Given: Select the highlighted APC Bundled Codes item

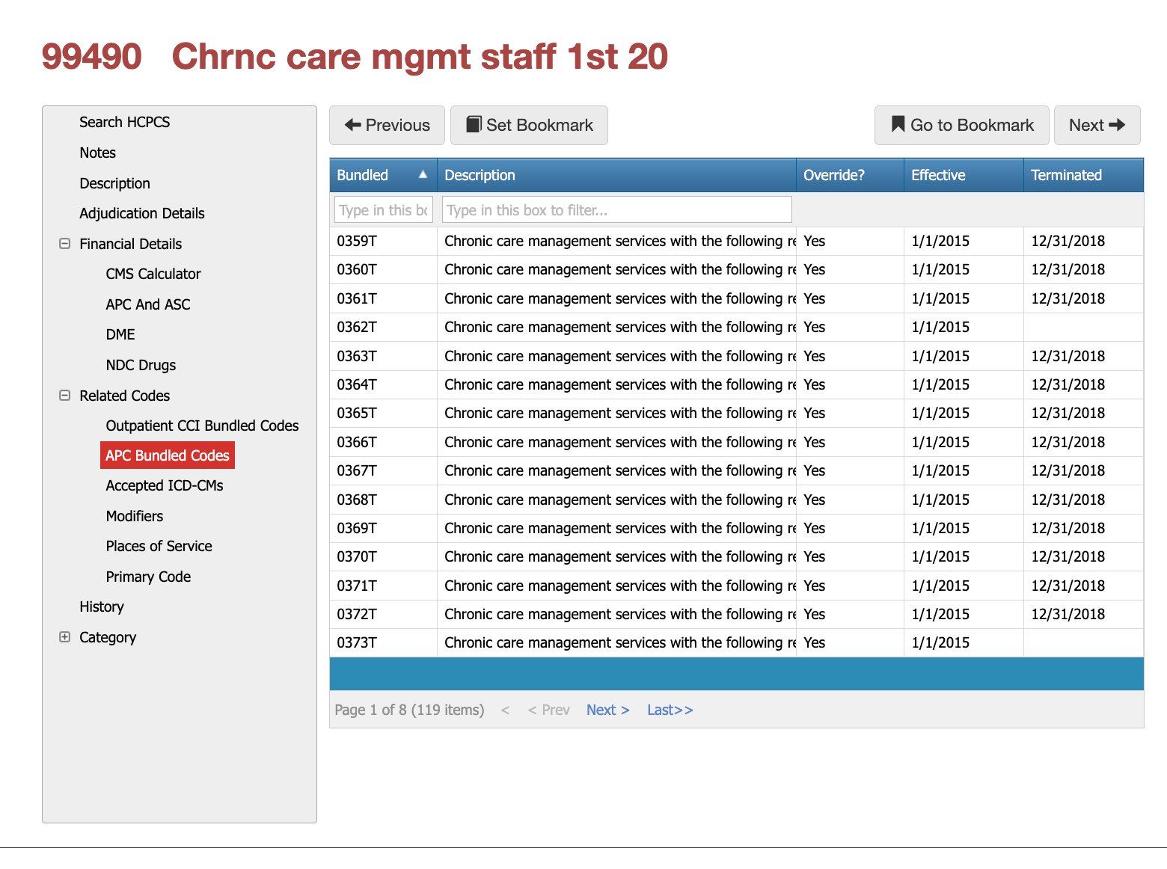Looking at the screenshot, I should point(168,455).
